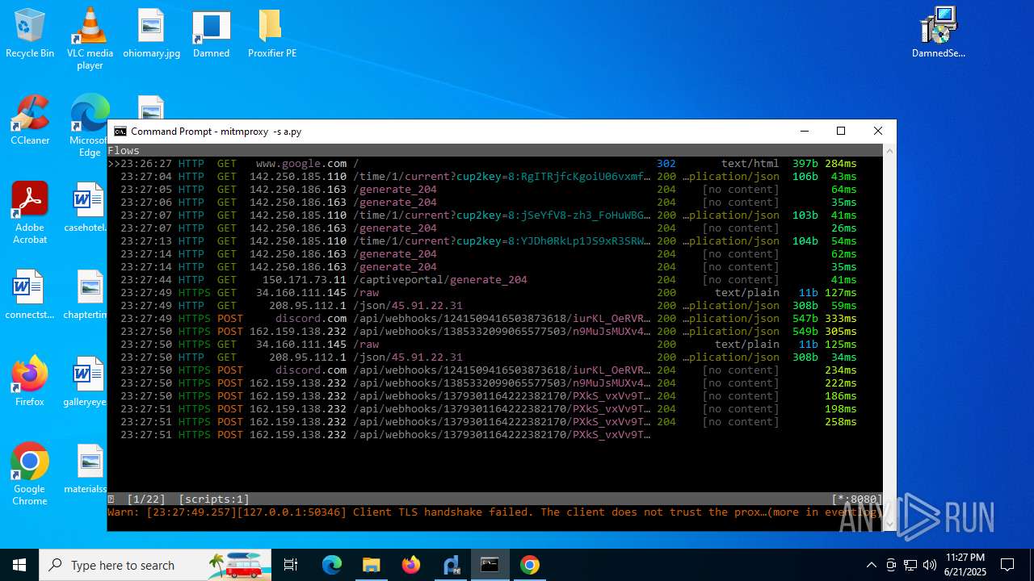1034x581 pixels.
Task: Open the Damned shortcut icon
Action: coord(211,34)
